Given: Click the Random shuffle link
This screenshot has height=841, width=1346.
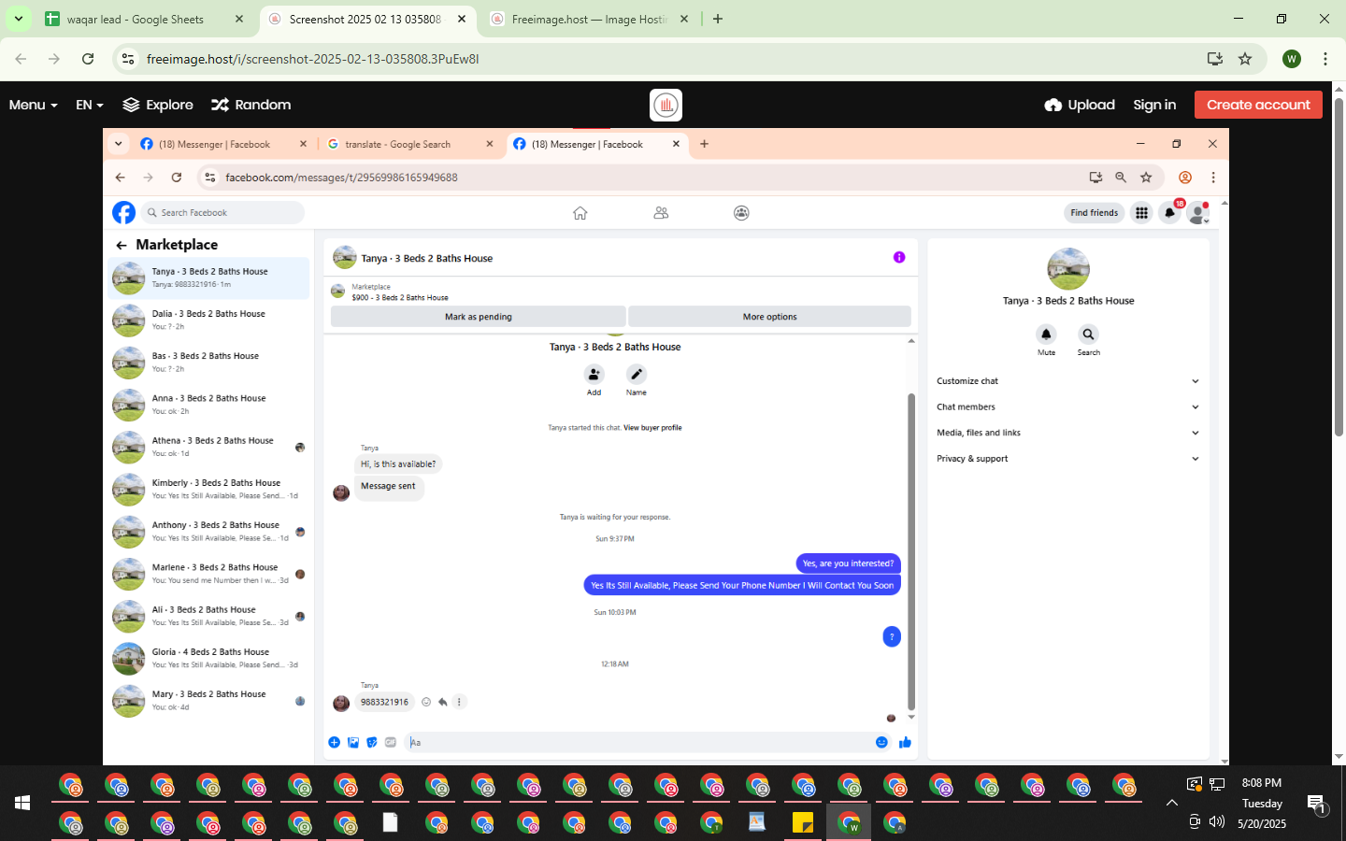Looking at the screenshot, I should pyautogui.click(x=251, y=105).
